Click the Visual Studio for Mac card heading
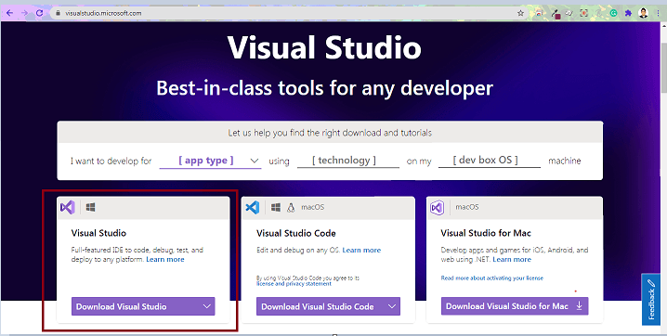 pyautogui.click(x=486, y=233)
